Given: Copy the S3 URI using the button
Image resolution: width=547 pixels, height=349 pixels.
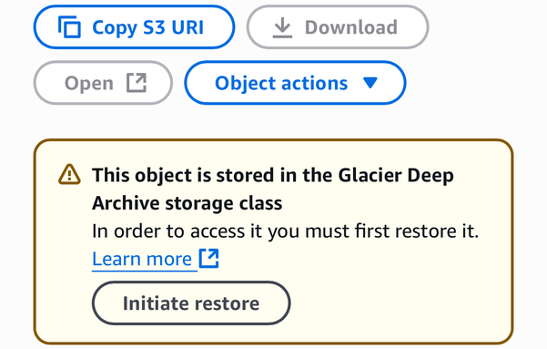Looking at the screenshot, I should tap(135, 27).
